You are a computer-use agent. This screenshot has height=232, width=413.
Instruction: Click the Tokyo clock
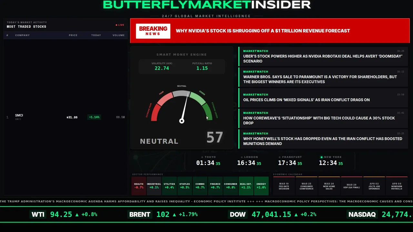click(x=208, y=161)
